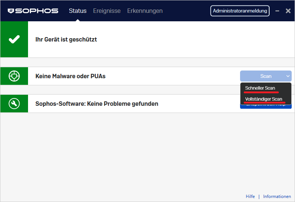
Task: Open the Ereignisse tab
Action: pos(107,11)
